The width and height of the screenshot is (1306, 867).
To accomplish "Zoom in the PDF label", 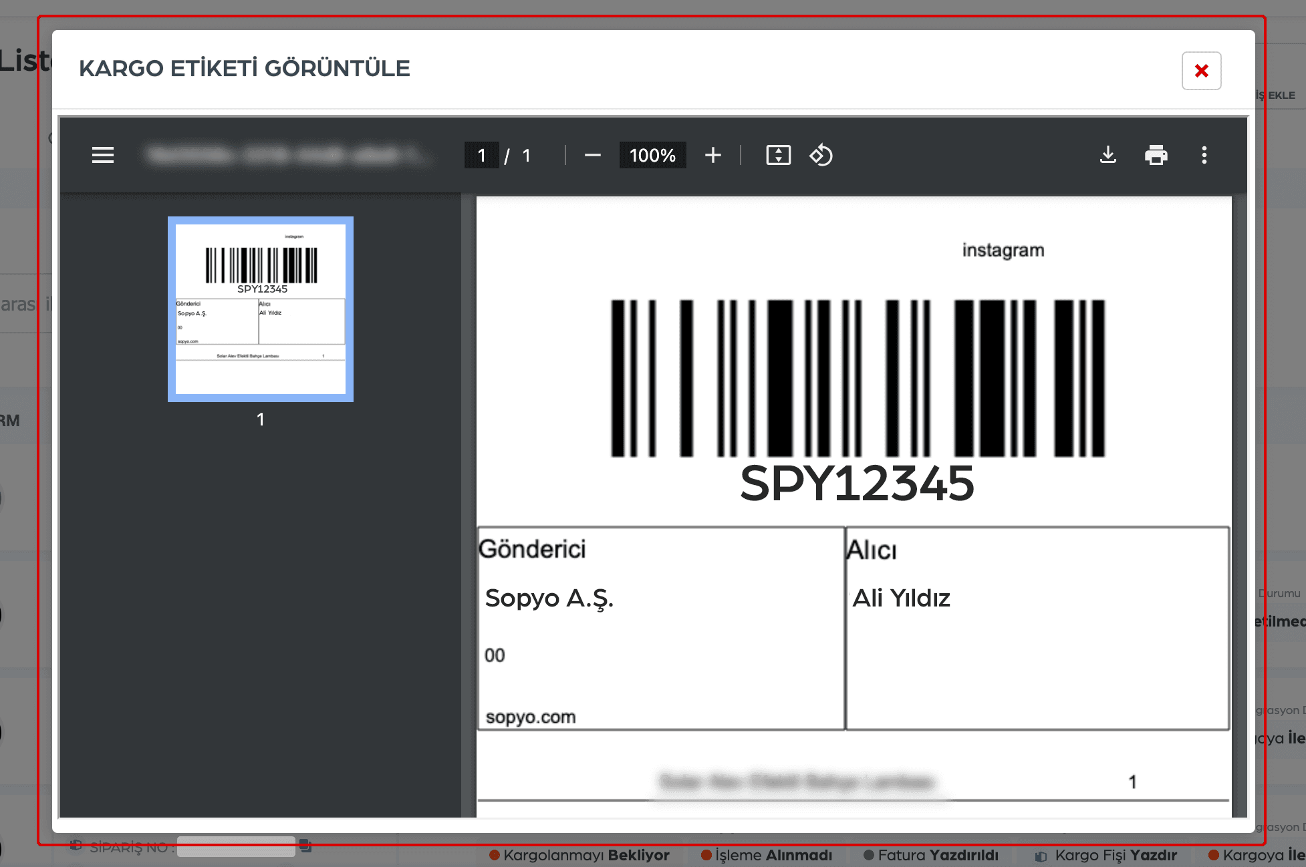I will point(712,156).
